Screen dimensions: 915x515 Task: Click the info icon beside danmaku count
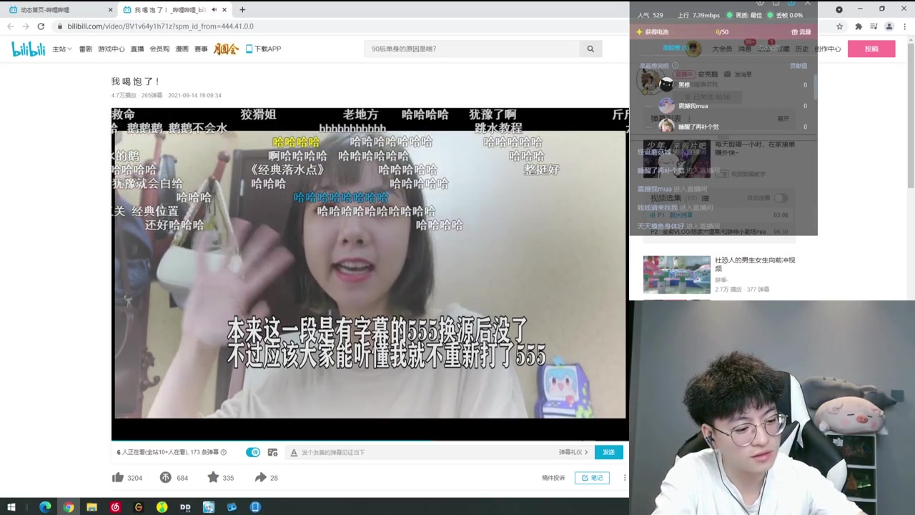[224, 452]
